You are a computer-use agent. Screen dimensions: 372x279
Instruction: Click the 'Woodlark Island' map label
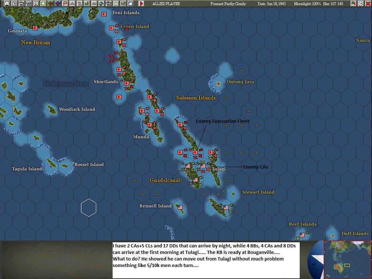[x=77, y=109]
